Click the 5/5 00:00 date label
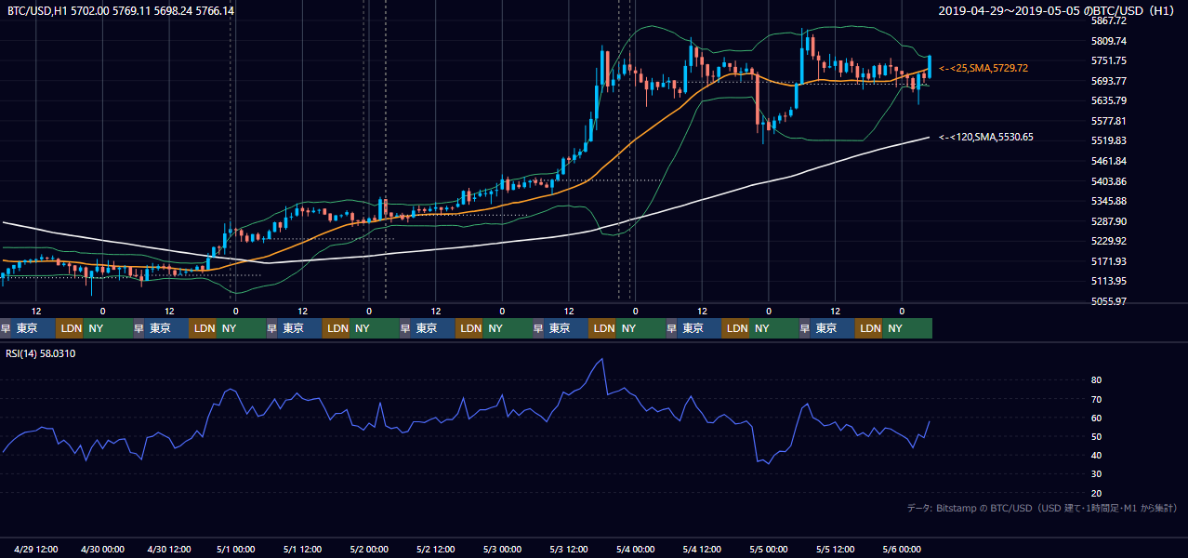The height and width of the screenshot is (558, 1188). (x=769, y=549)
